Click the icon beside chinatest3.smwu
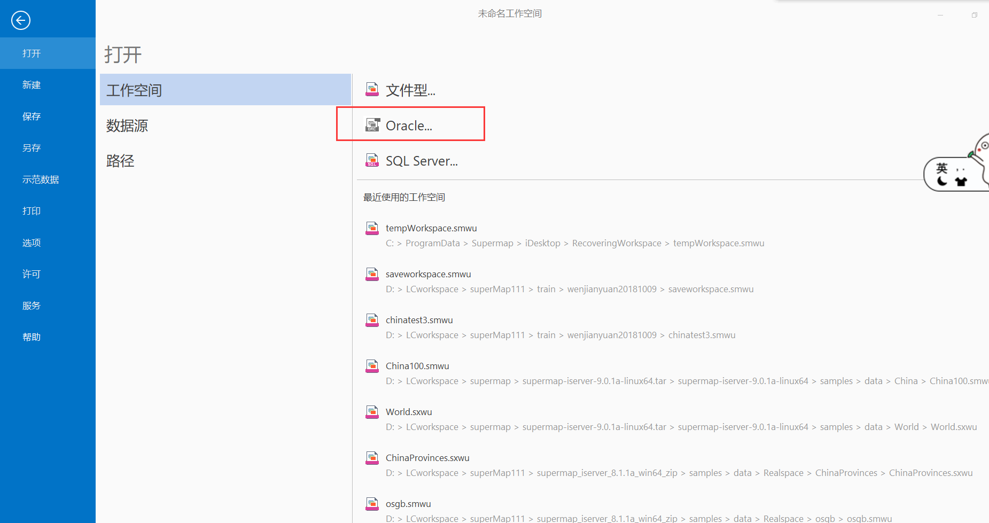The width and height of the screenshot is (989, 523). 372,320
